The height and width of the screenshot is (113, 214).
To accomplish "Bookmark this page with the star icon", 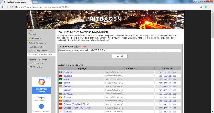I will [201, 7].
